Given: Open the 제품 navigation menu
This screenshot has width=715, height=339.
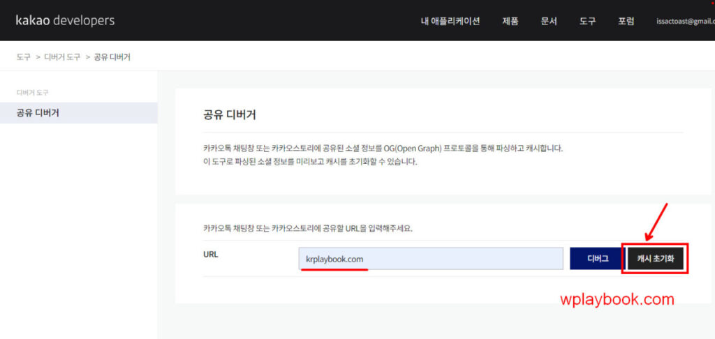Looking at the screenshot, I should (510, 21).
